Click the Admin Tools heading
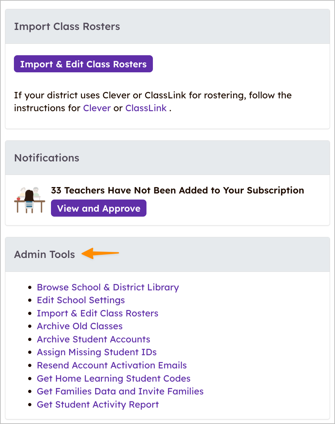Screen dimensions: 335x424 44,254
